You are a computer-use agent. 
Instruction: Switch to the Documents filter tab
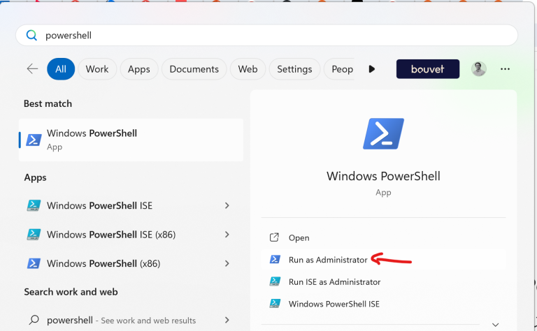(x=194, y=68)
